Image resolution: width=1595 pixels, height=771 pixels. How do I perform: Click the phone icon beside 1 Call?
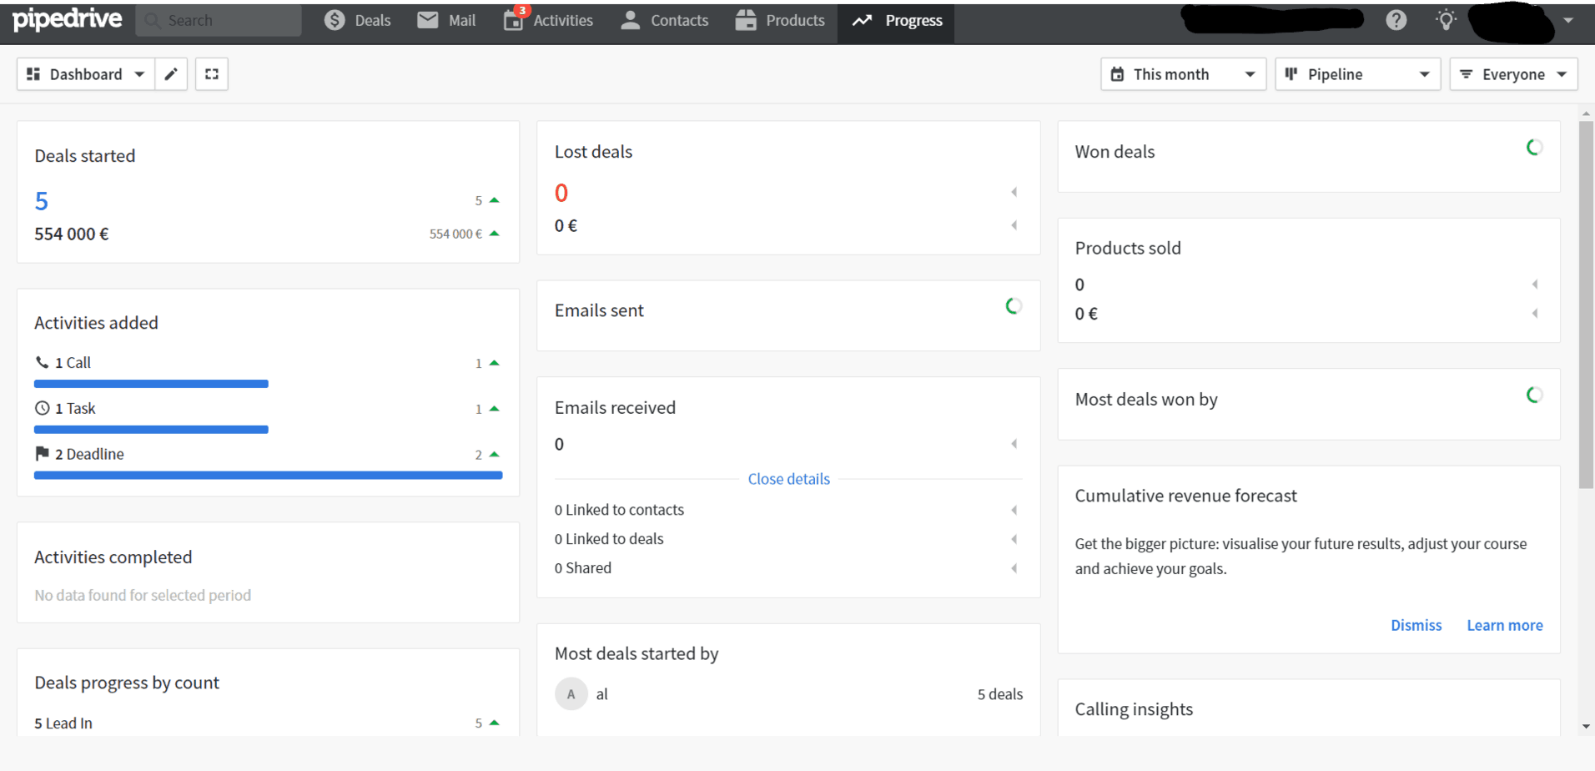point(42,362)
